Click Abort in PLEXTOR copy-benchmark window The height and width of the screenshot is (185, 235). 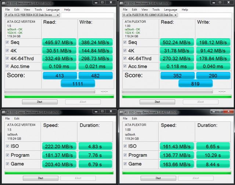(x=196, y=178)
